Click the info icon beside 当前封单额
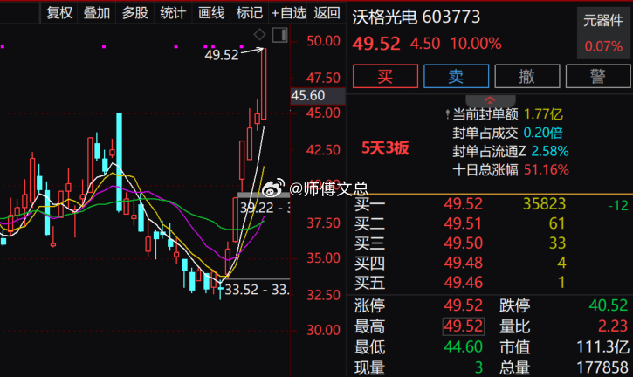 [x=447, y=114]
